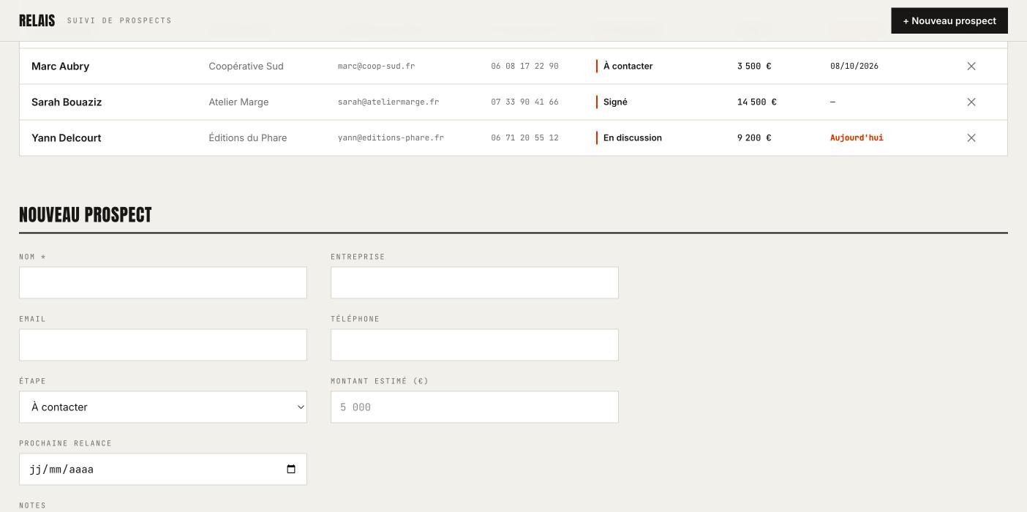Click the email yann@editions-phare.fr
The height and width of the screenshot is (512, 1027).
pyautogui.click(x=391, y=138)
